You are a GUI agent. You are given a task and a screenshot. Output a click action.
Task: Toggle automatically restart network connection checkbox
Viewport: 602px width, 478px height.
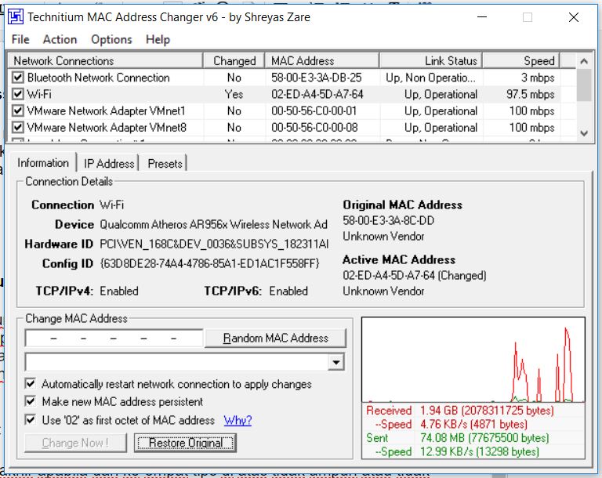(x=31, y=383)
